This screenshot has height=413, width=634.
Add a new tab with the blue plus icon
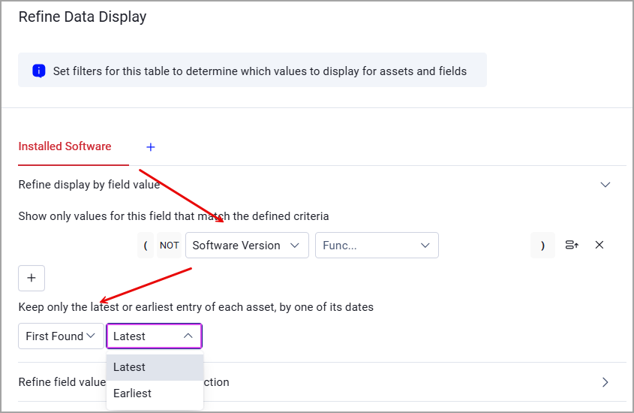(150, 147)
